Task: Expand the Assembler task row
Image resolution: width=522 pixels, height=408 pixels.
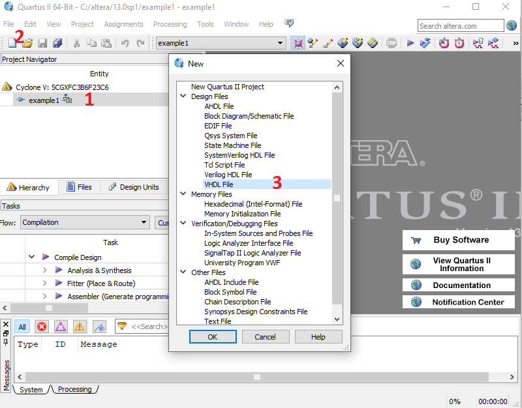Action: 44,296
